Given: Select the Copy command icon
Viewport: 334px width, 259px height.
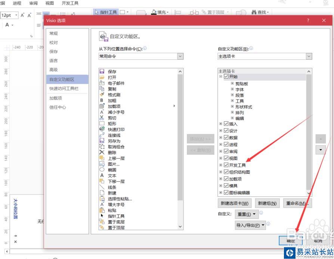Looking at the screenshot, I should 102,89.
